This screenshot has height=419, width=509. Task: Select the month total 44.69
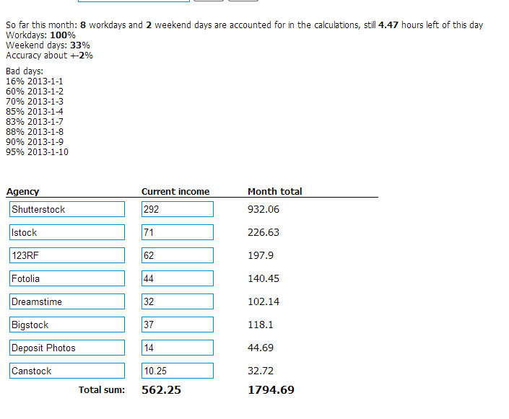click(261, 348)
